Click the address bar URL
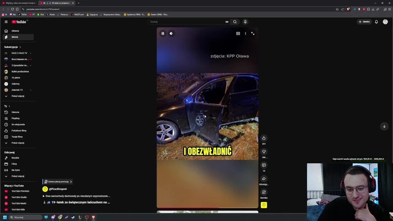This screenshot has height=221, width=393. click(43, 9)
